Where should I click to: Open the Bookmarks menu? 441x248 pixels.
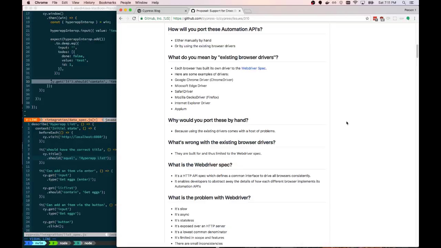pyautogui.click(x=107, y=3)
